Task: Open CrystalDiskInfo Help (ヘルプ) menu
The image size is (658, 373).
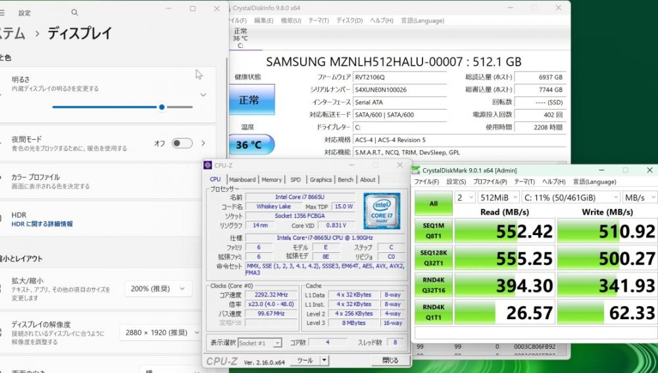Action: click(x=382, y=20)
